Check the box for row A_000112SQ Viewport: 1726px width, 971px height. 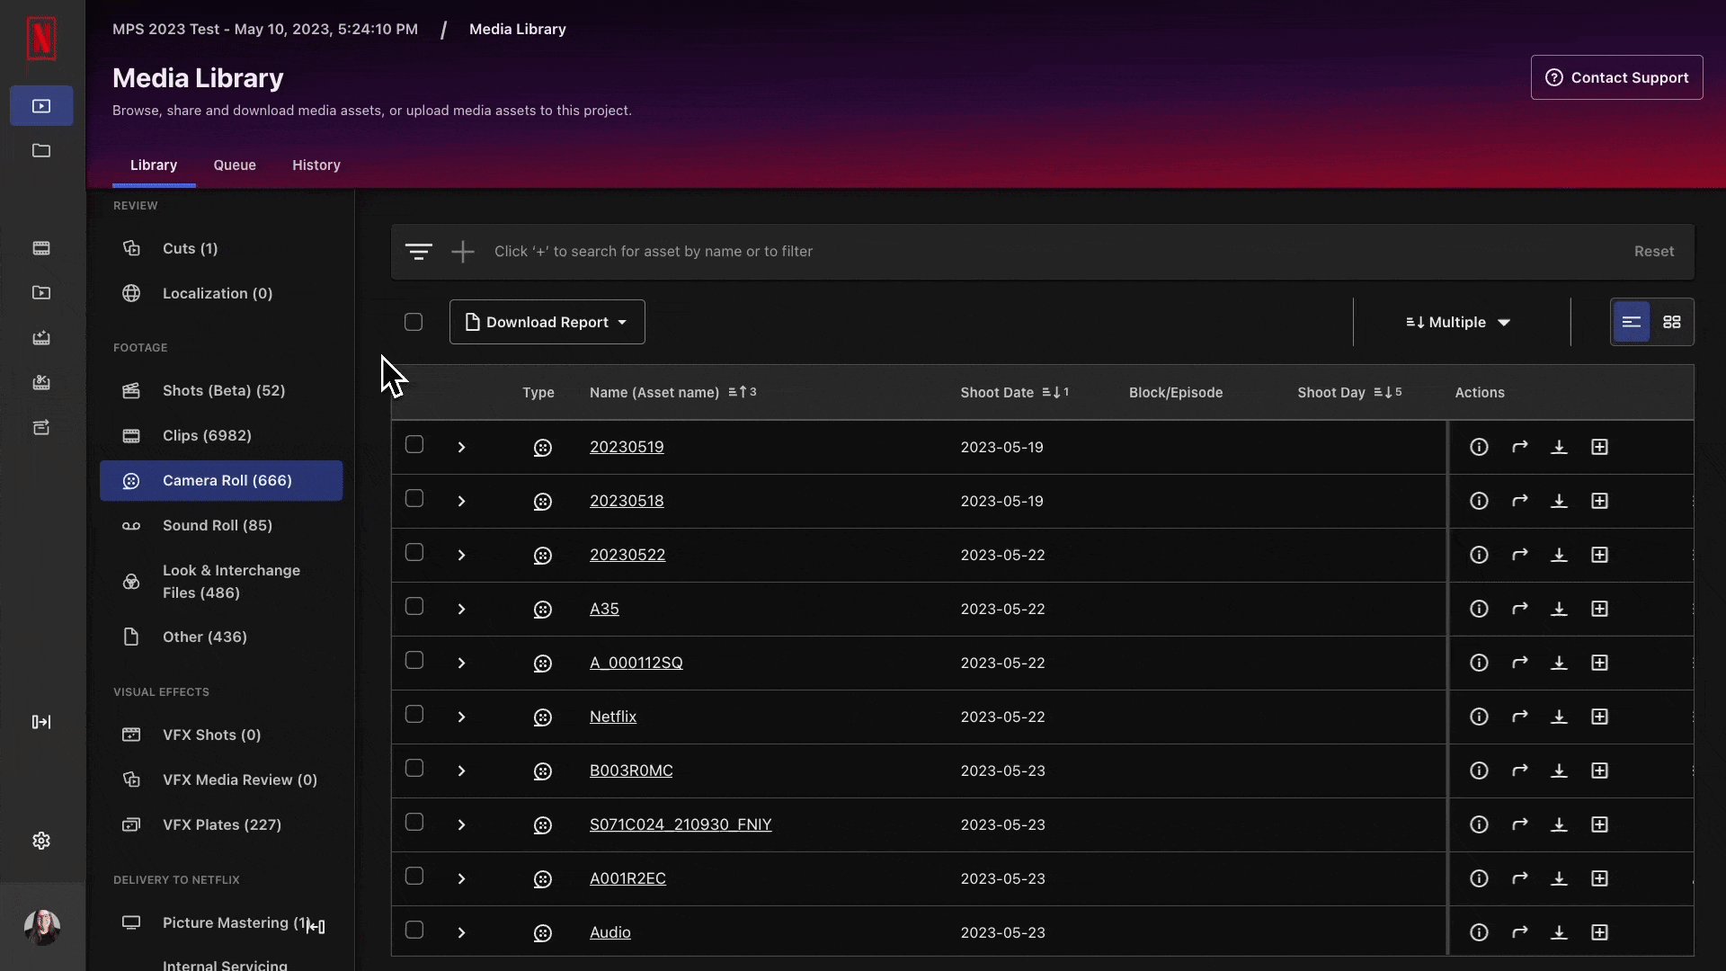pyautogui.click(x=414, y=661)
